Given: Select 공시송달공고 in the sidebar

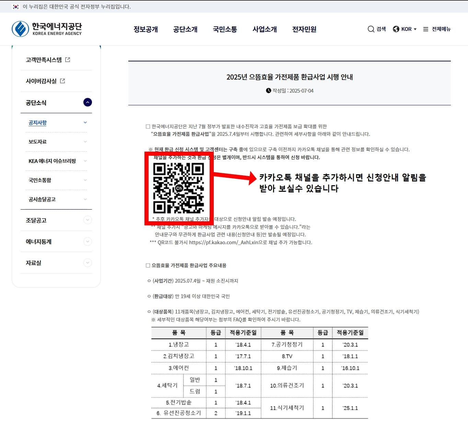Looking at the screenshot, I should [x=42, y=199].
